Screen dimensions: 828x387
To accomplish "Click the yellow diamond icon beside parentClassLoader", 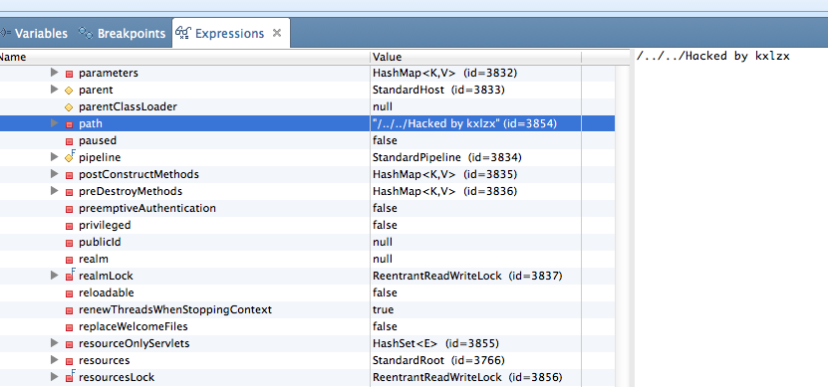I will point(69,107).
